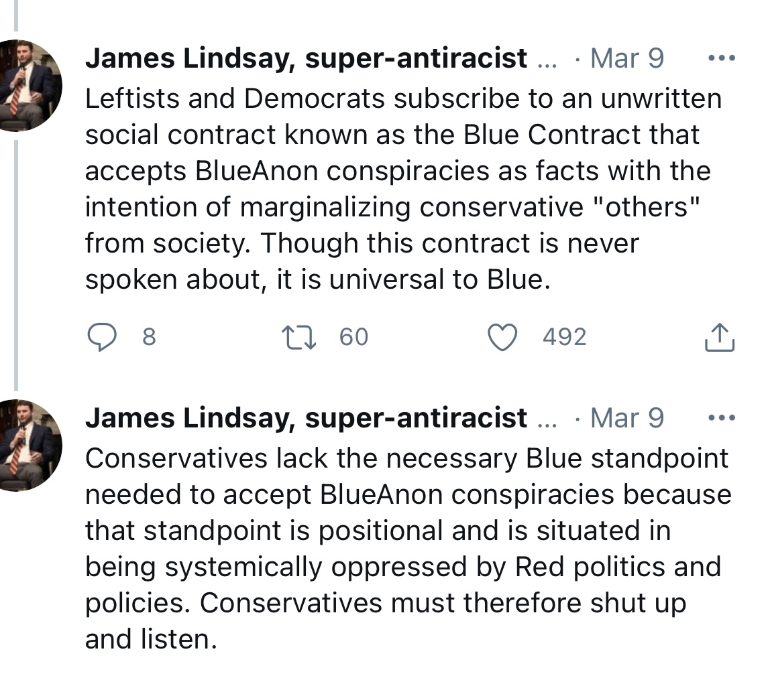Open more options on the first tweet

pos(722,58)
